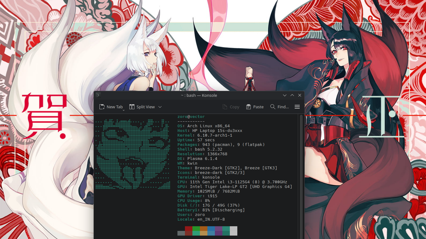Paste clipboard using the Paste button

pos(255,107)
